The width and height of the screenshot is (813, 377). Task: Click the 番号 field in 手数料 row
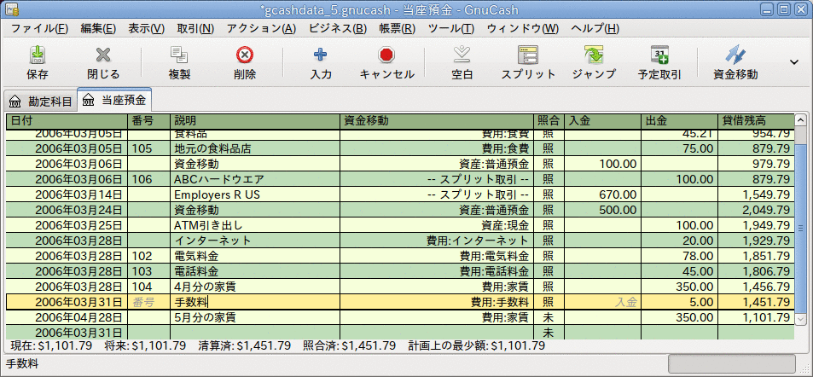pyautogui.click(x=148, y=302)
